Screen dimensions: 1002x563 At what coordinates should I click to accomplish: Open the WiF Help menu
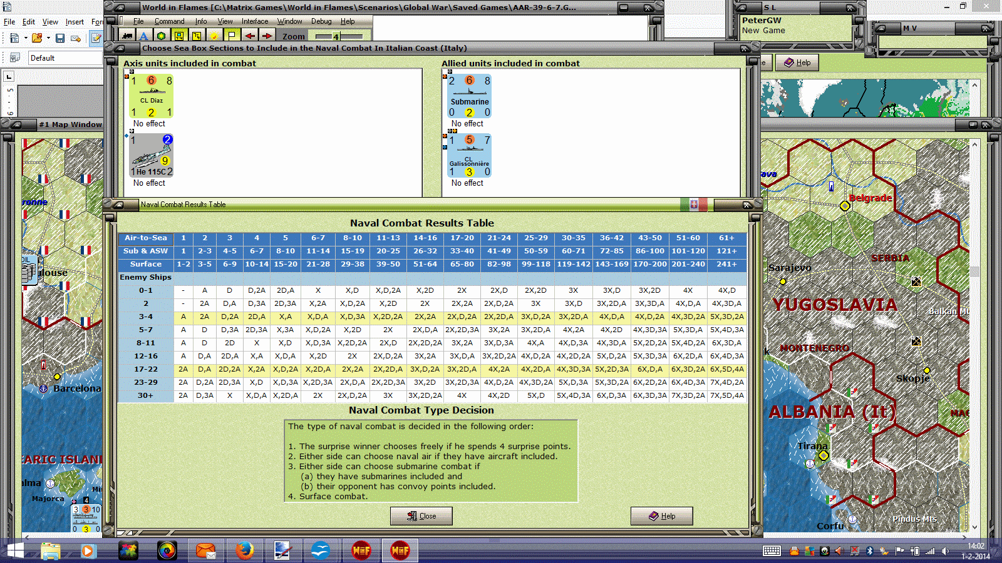coord(348,21)
